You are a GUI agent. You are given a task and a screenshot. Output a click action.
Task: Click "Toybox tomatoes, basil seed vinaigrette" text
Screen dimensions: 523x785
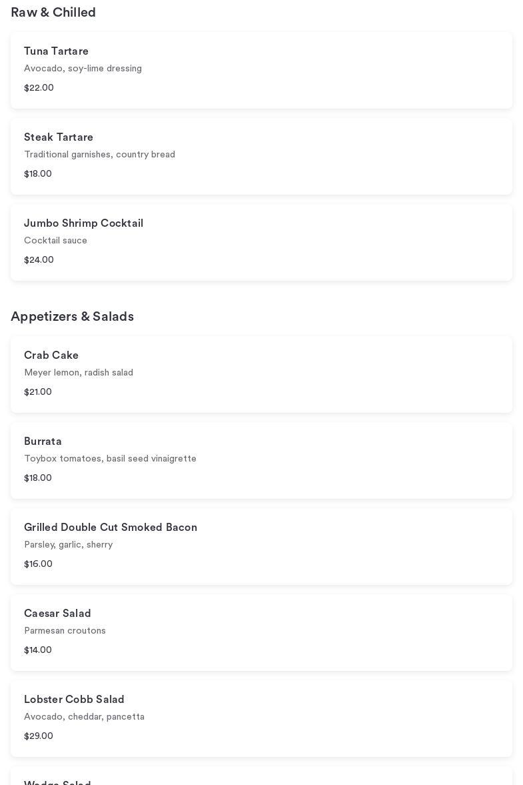click(x=110, y=459)
